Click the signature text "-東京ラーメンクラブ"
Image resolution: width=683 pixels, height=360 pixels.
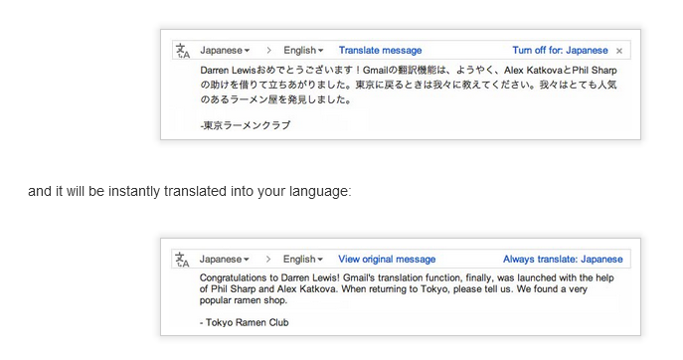click(x=246, y=125)
